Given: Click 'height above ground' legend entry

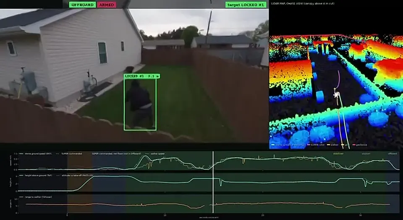Looking at the screenshot, I should [x=36, y=176].
